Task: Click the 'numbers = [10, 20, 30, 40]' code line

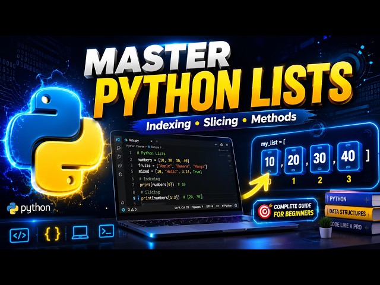Action: [163, 160]
